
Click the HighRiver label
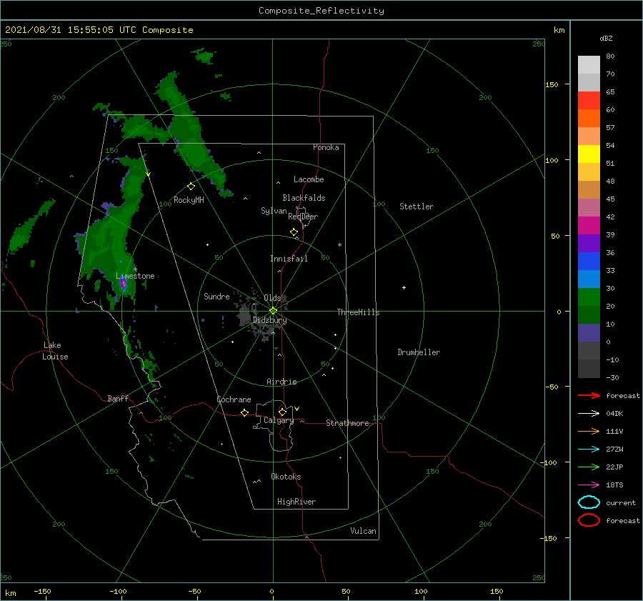[296, 502]
